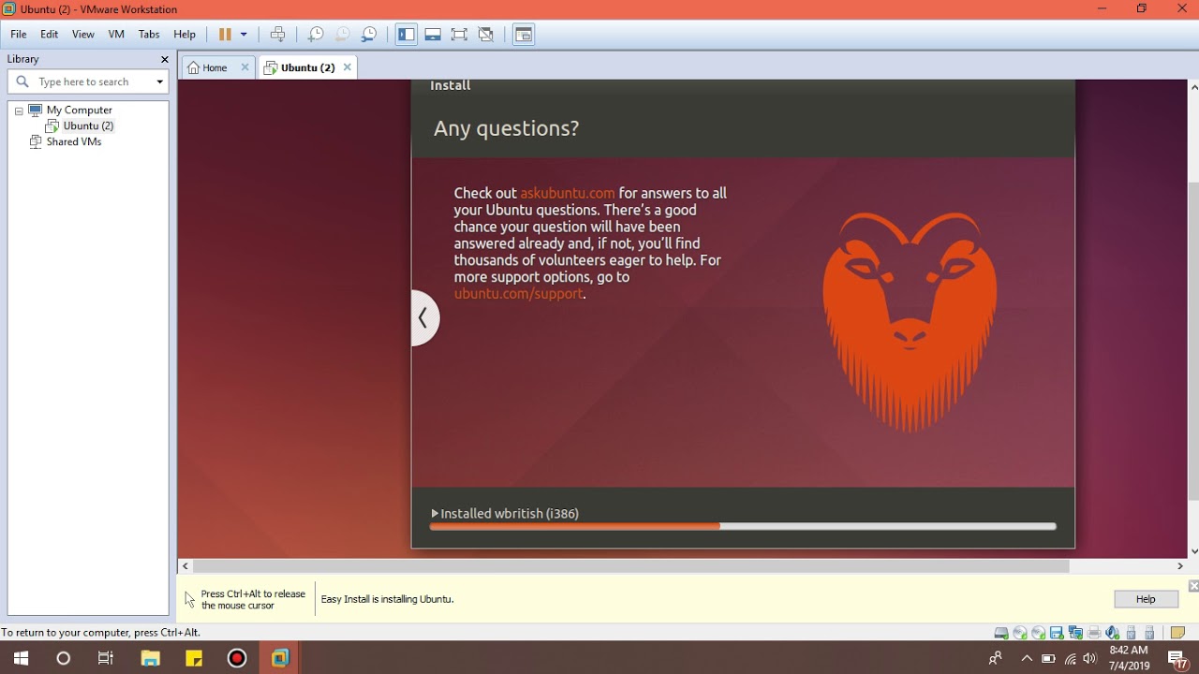Open the message log note icon
This screenshot has height=674, width=1199.
pyautogui.click(x=1177, y=633)
